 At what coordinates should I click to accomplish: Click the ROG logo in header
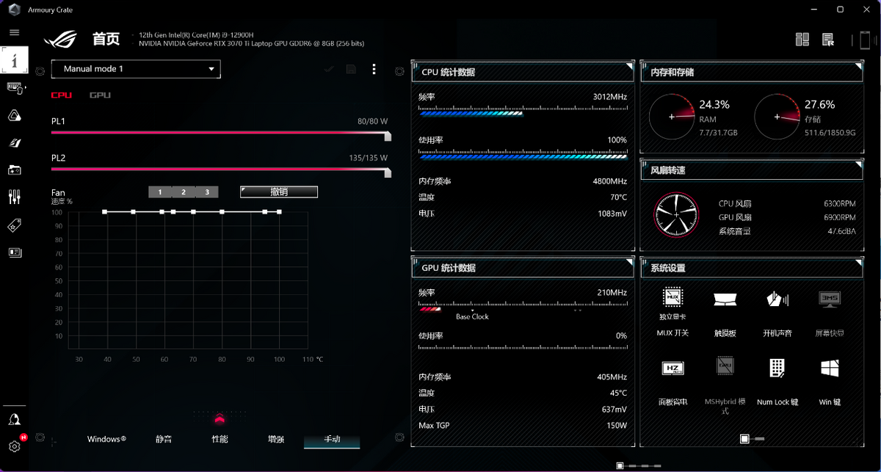pos(60,39)
